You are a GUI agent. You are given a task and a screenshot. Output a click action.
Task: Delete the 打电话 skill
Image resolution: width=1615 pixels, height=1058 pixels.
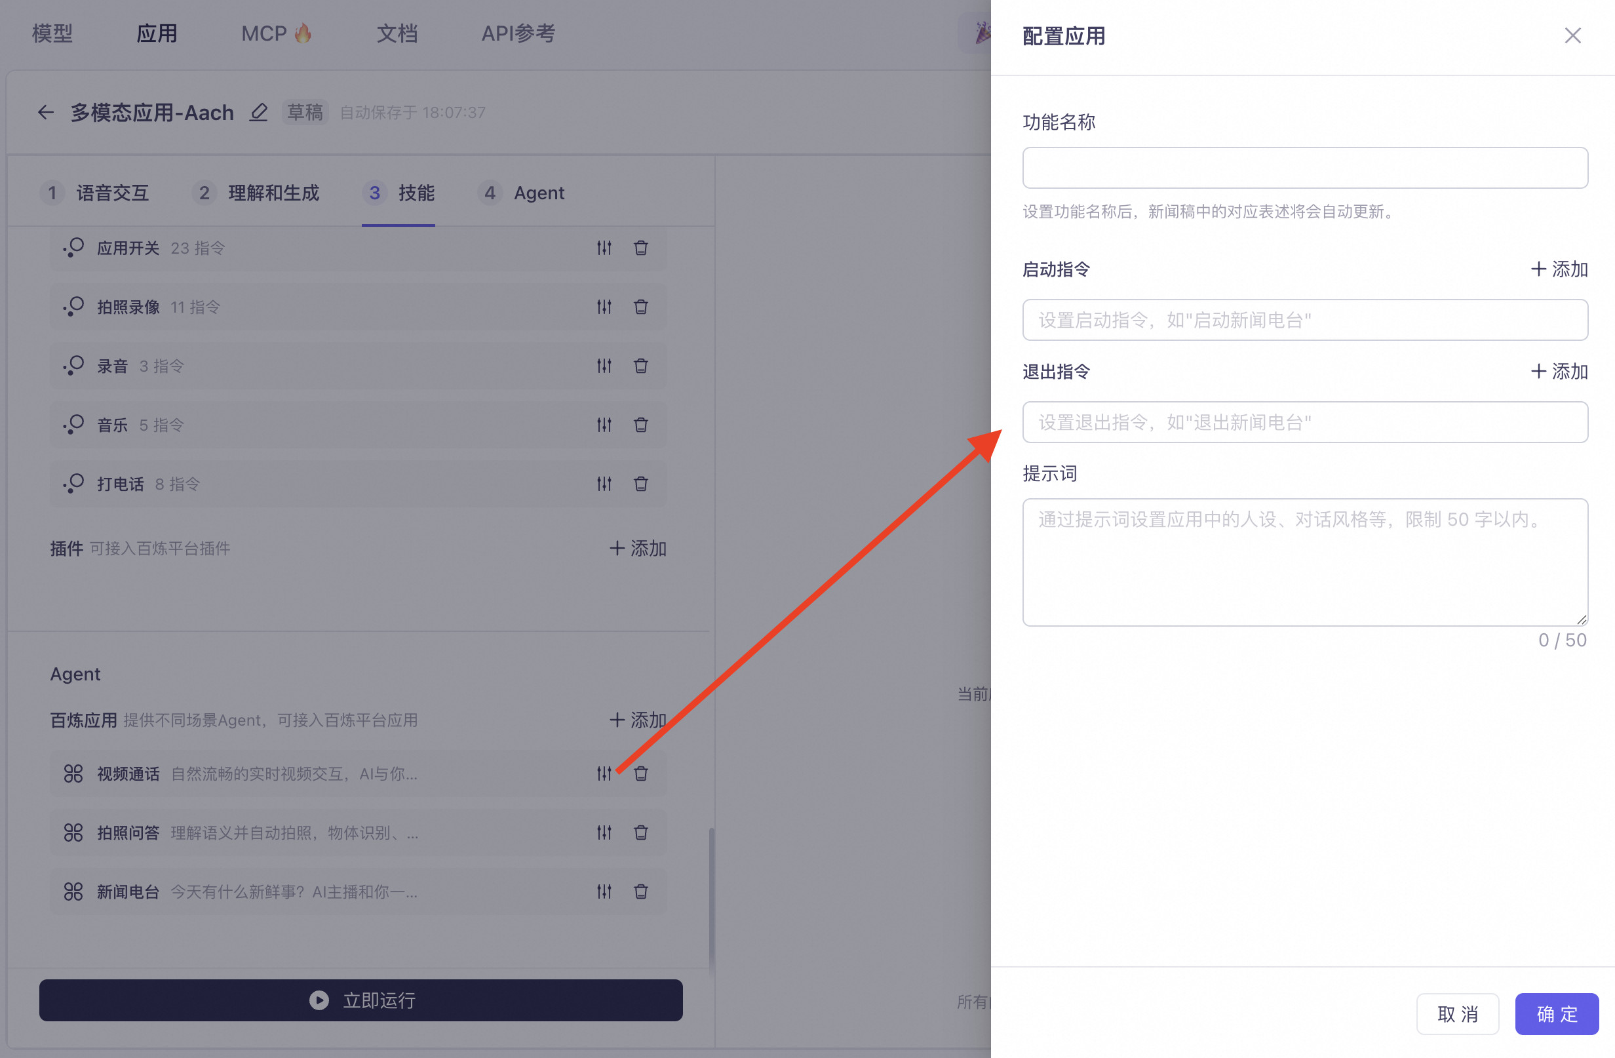[640, 484]
